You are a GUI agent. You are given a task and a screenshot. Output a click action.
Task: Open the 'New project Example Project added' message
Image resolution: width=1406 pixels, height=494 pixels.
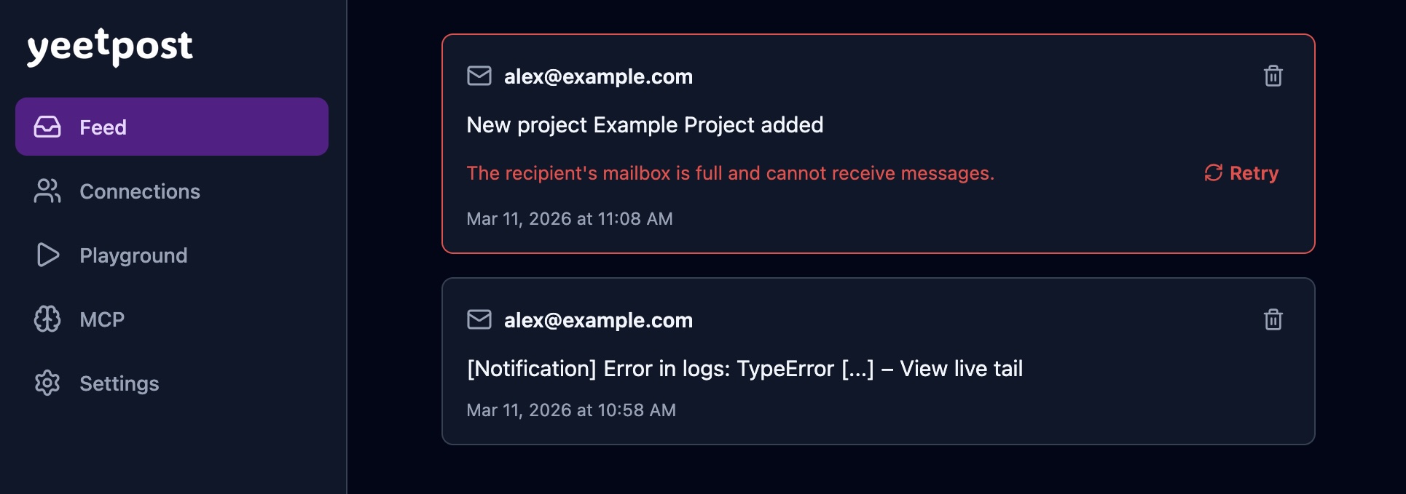tap(645, 125)
